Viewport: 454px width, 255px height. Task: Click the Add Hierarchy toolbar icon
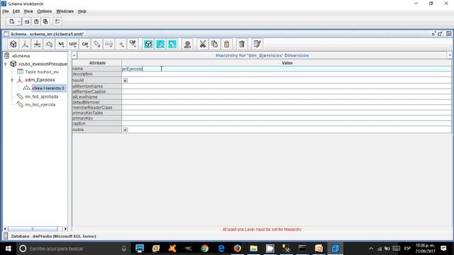pos(49,44)
